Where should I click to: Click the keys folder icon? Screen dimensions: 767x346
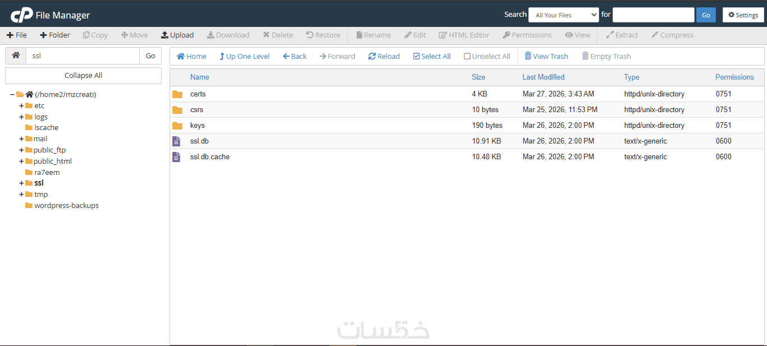177,126
